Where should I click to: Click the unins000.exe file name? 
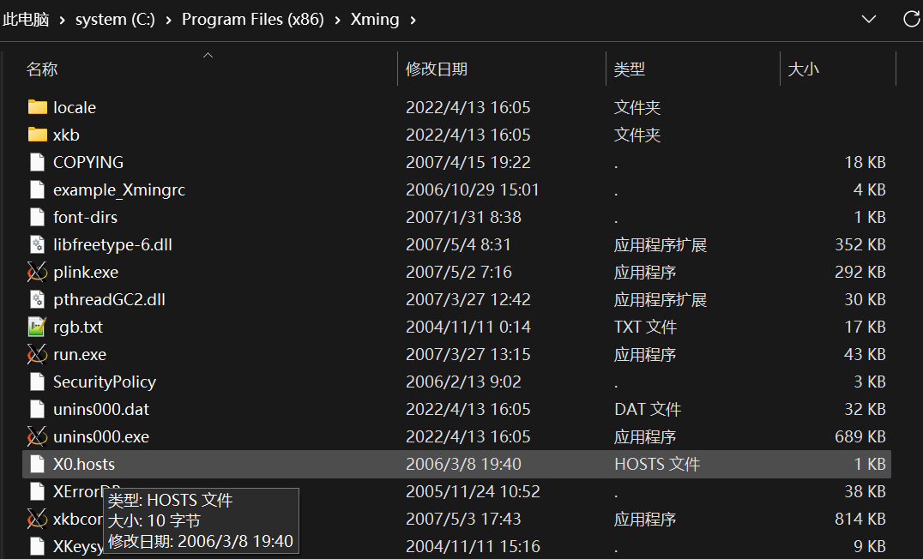(101, 436)
